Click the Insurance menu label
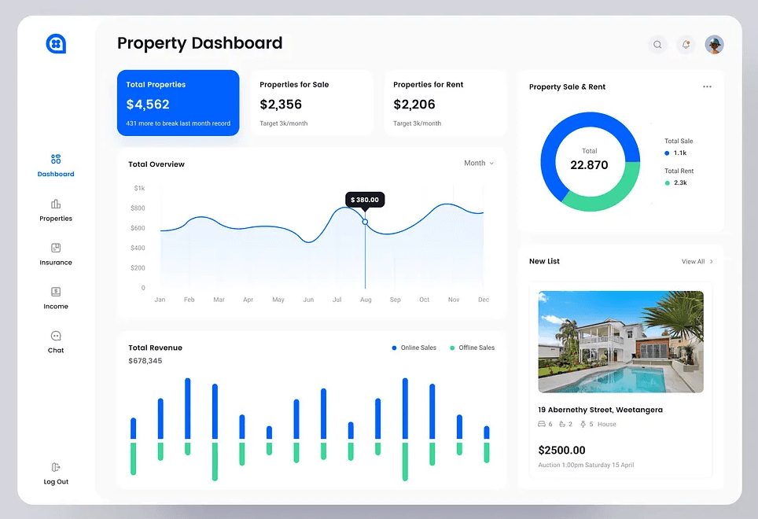This screenshot has height=519, width=758. [56, 263]
